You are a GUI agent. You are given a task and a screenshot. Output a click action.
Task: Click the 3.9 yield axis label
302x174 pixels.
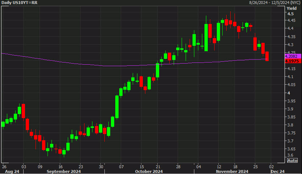click(x=290, y=109)
